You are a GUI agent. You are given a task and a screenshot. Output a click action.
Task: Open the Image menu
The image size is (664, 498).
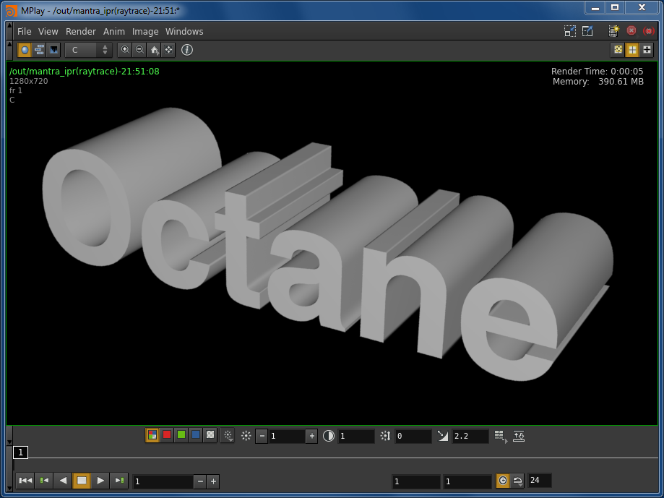pyautogui.click(x=145, y=31)
